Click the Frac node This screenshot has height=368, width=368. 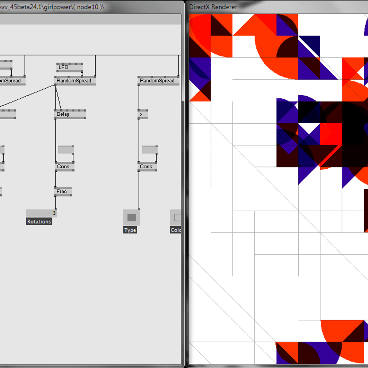click(x=63, y=191)
